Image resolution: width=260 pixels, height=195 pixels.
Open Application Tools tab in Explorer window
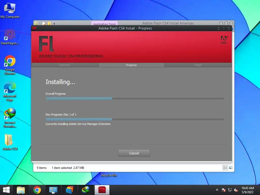(104, 24)
